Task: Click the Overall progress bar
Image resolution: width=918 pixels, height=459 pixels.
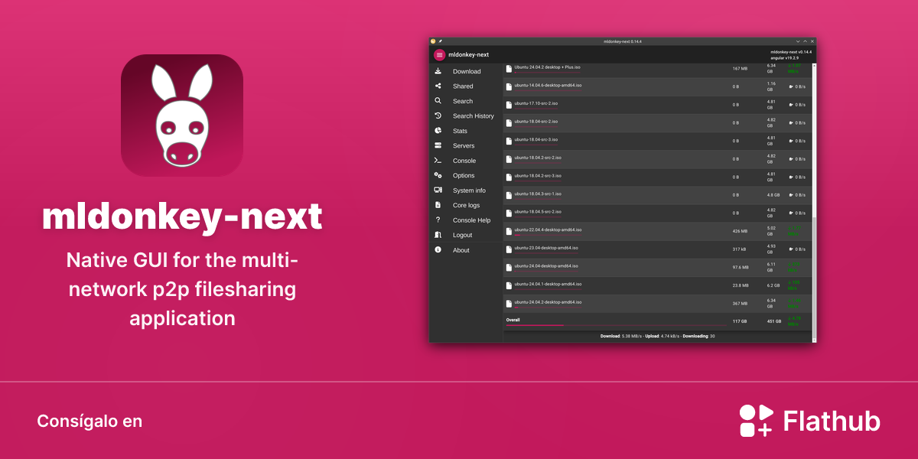Action: [x=617, y=325]
